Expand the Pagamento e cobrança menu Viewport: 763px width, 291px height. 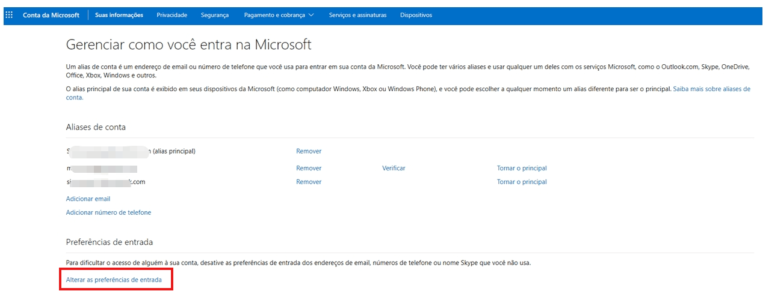click(x=279, y=15)
